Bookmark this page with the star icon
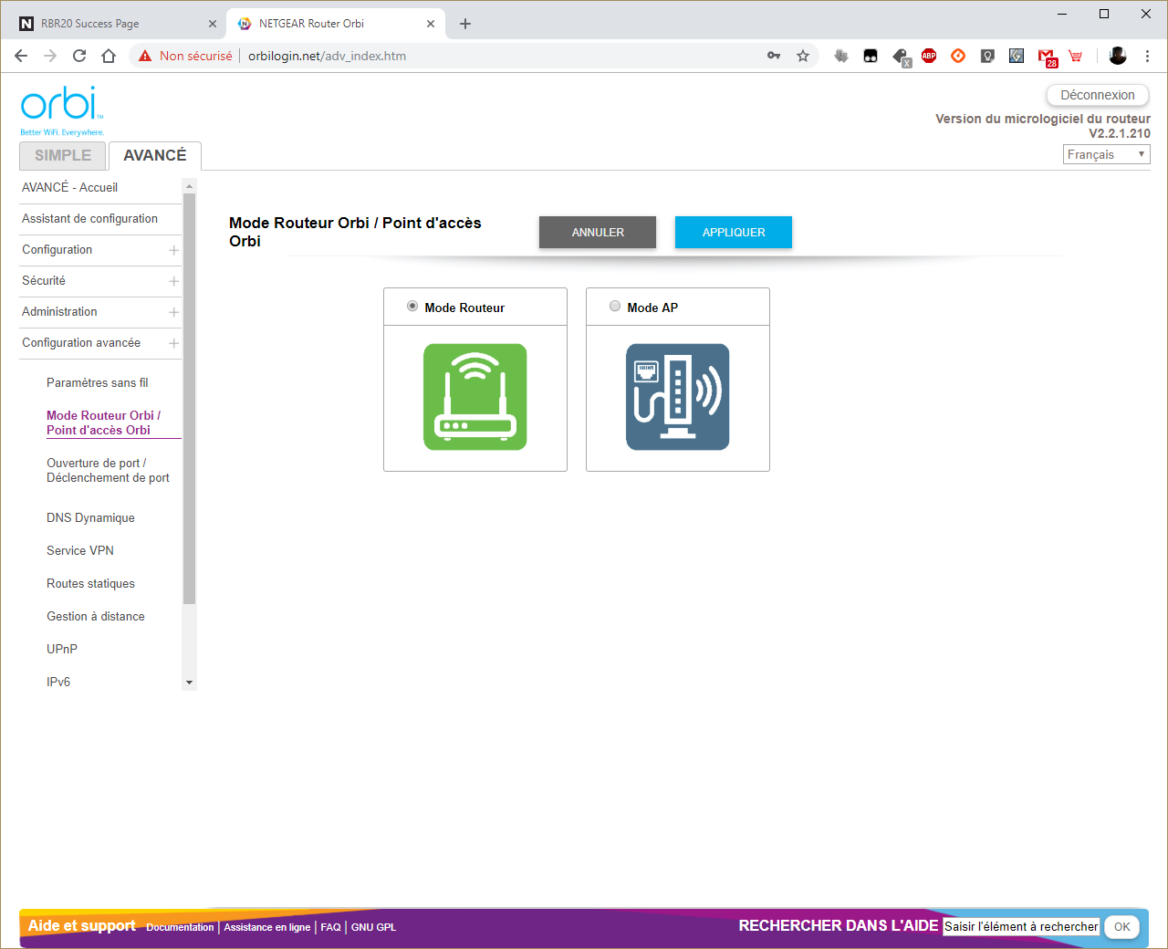Image resolution: width=1168 pixels, height=949 pixels. pos(803,56)
